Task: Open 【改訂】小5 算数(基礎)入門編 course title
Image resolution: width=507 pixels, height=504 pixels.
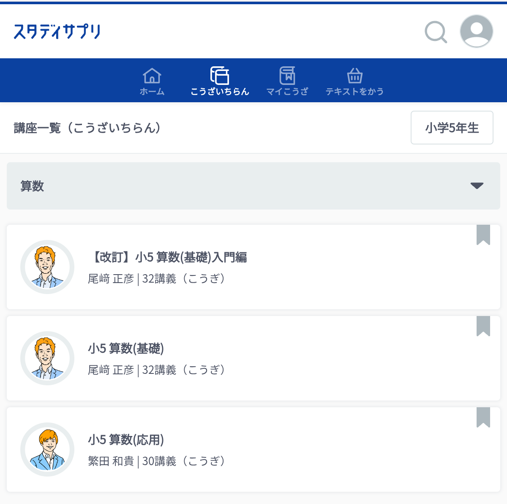Action: click(168, 257)
